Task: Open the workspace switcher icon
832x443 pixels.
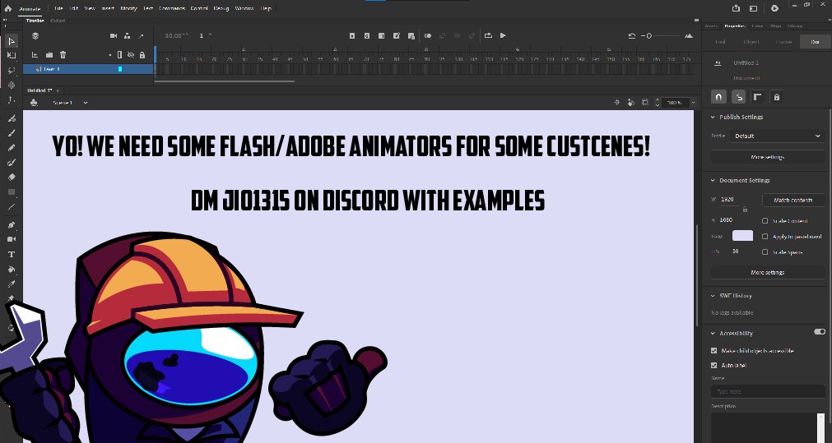Action: click(x=753, y=8)
